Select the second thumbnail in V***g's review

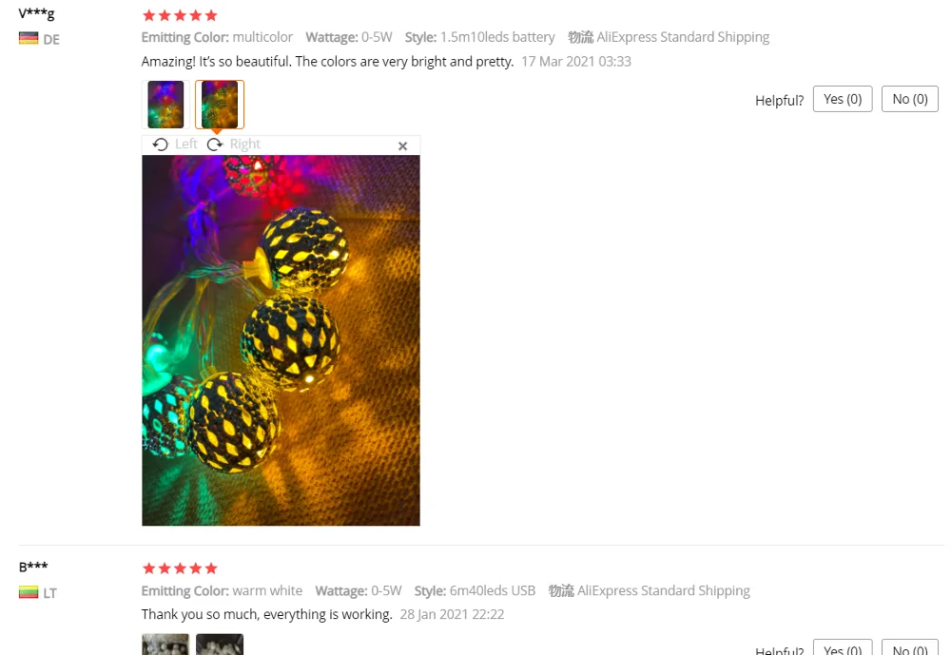pyautogui.click(x=220, y=105)
